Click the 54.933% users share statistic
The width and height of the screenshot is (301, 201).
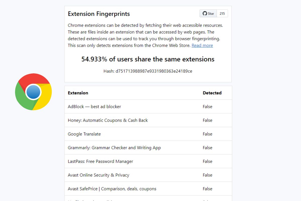tap(148, 59)
